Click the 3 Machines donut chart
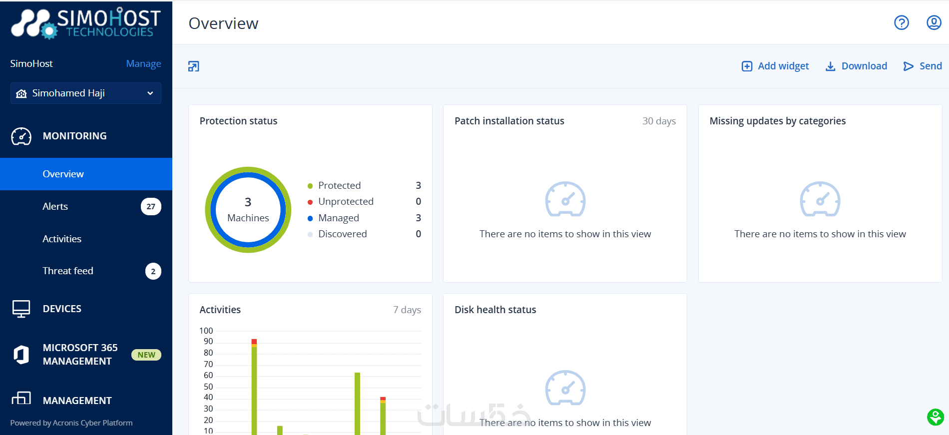Image resolution: width=949 pixels, height=435 pixels. tap(248, 210)
